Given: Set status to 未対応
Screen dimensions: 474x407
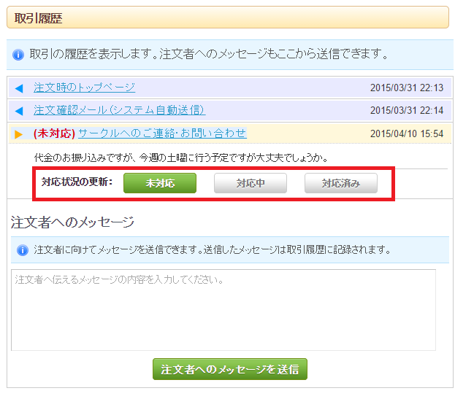Looking at the screenshot, I should pos(159,183).
